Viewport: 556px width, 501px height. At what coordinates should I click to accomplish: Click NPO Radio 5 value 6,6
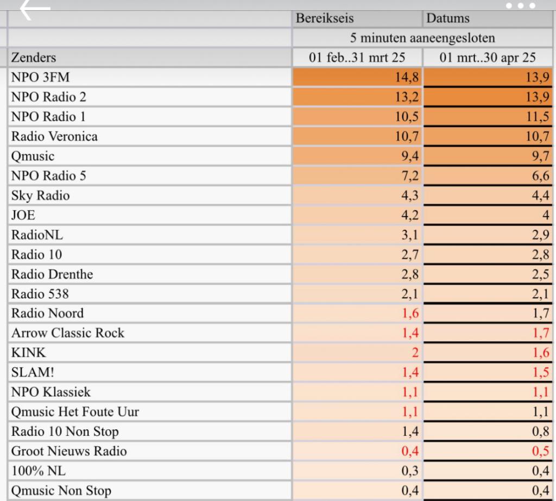pyautogui.click(x=488, y=176)
